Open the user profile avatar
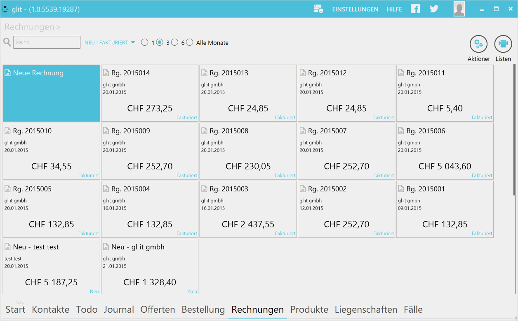Image resolution: width=518 pixels, height=321 pixels. pos(459,9)
